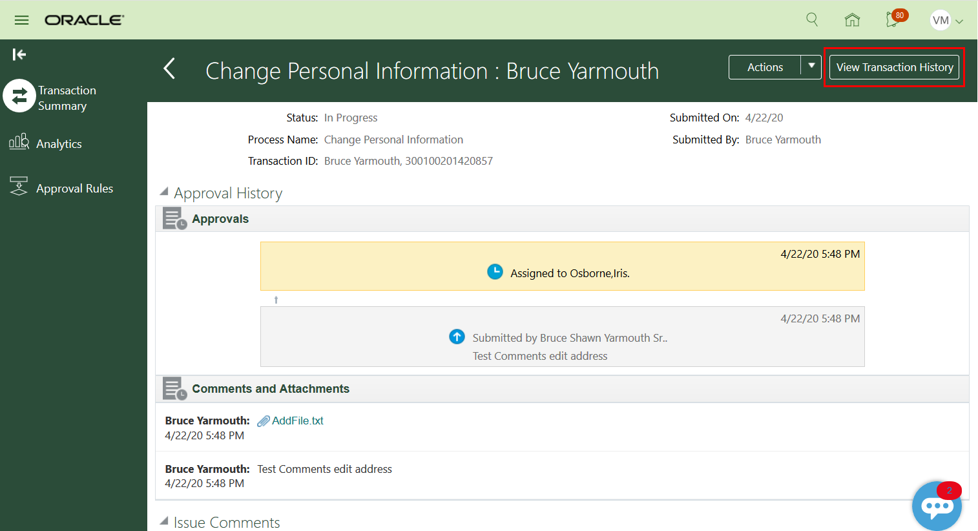The width and height of the screenshot is (978, 531).
Task: Open the hamburger navigation menu
Action: [21, 20]
